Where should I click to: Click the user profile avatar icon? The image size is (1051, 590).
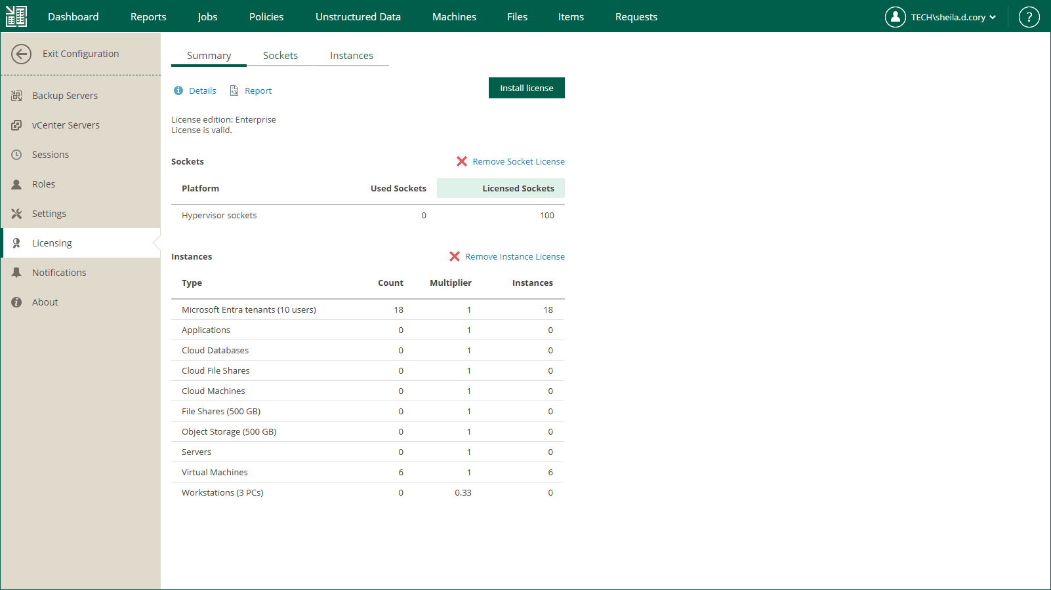[895, 17]
